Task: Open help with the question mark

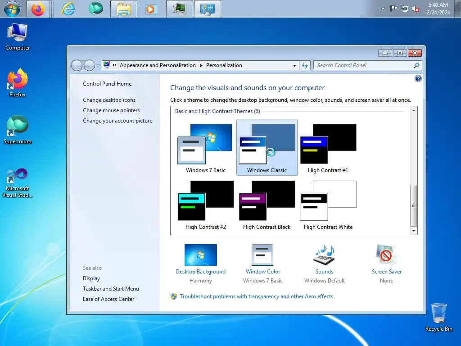Action: [418, 78]
